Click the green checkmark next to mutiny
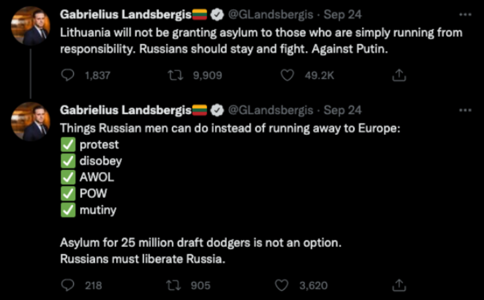 tap(68, 210)
